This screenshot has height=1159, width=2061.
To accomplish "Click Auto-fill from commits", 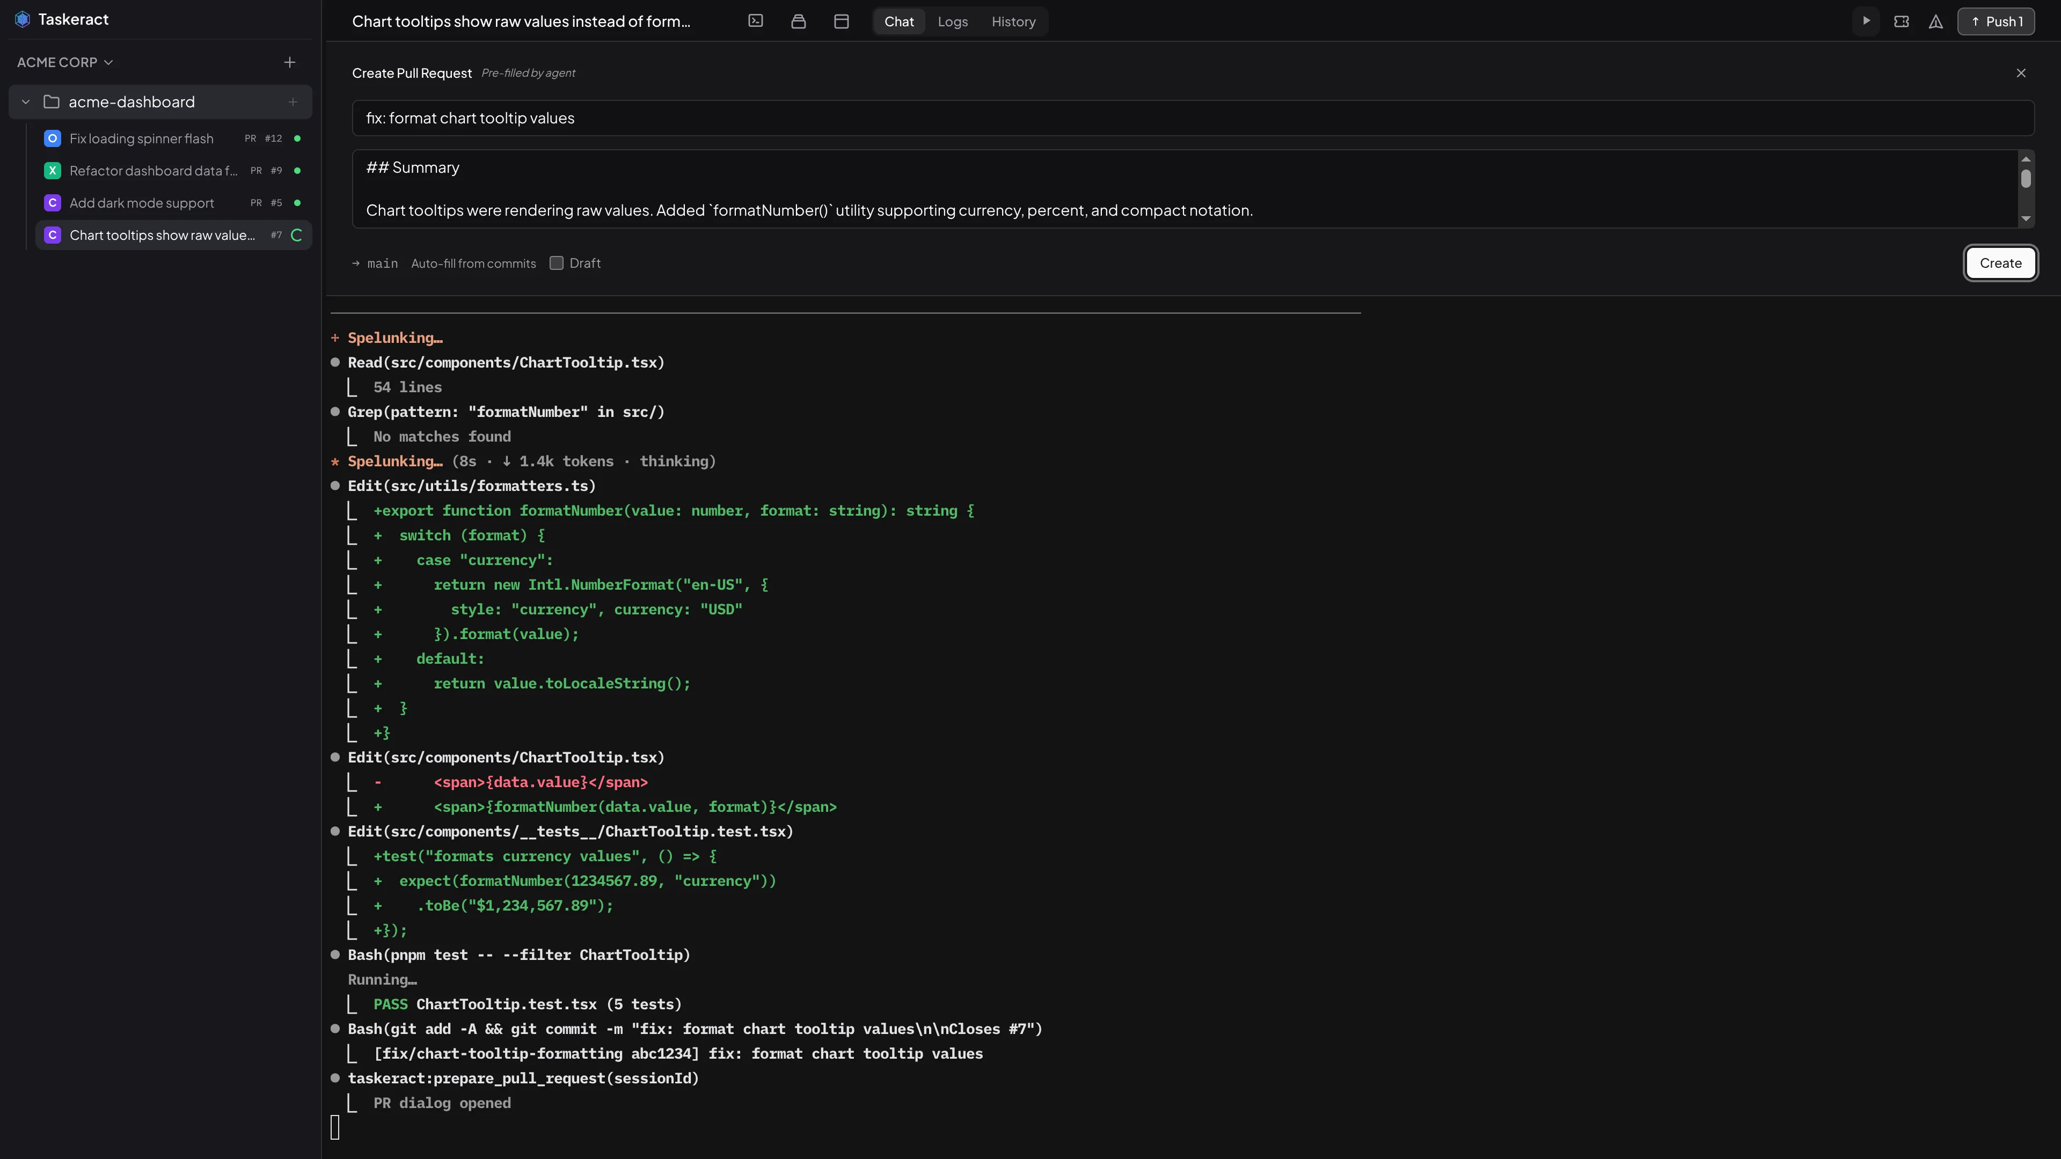I will point(473,263).
